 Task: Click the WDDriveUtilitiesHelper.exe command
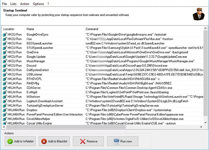[x=135, y=119]
